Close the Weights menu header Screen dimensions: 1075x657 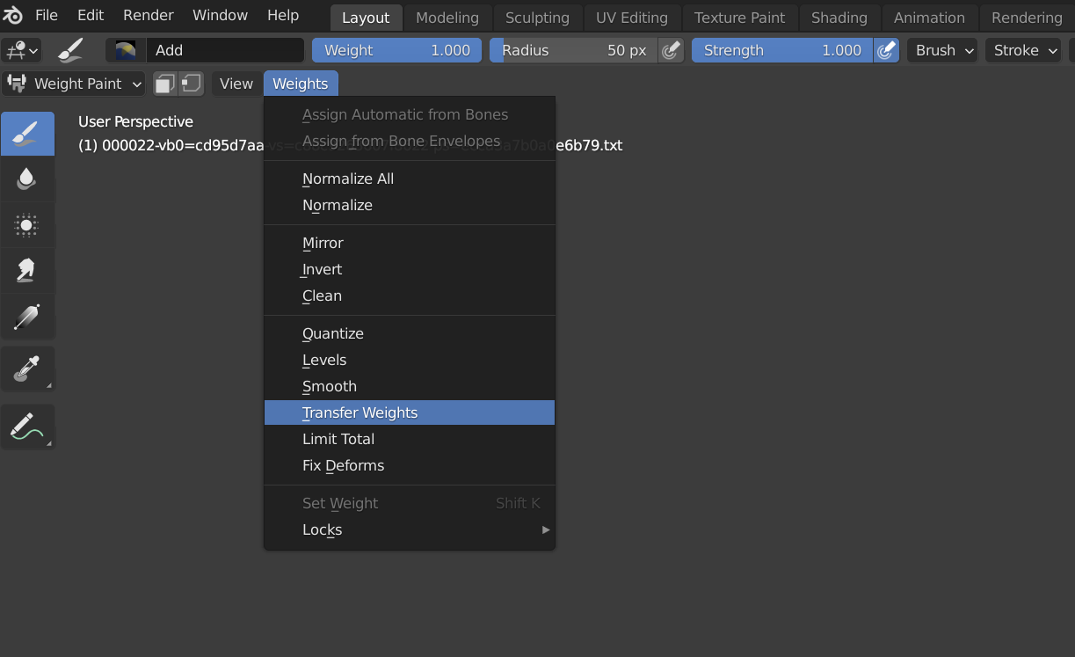tap(301, 84)
